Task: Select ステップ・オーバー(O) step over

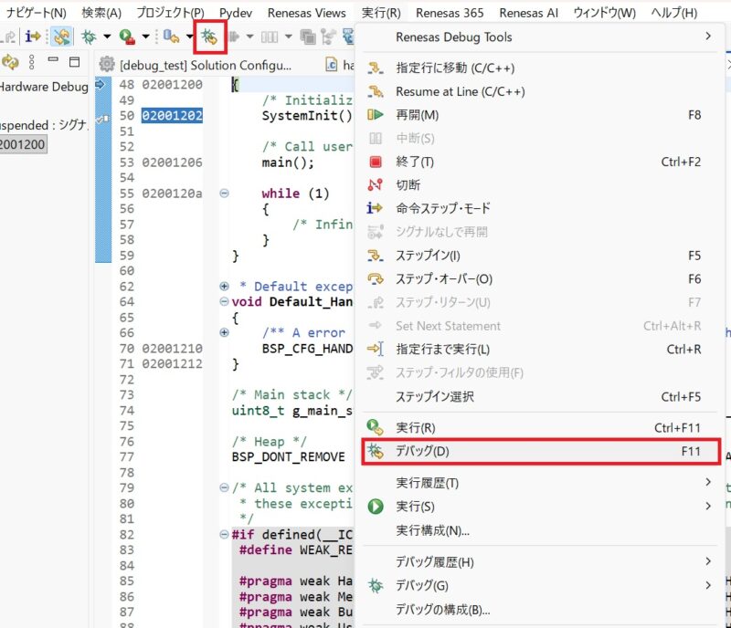Action: click(x=443, y=278)
